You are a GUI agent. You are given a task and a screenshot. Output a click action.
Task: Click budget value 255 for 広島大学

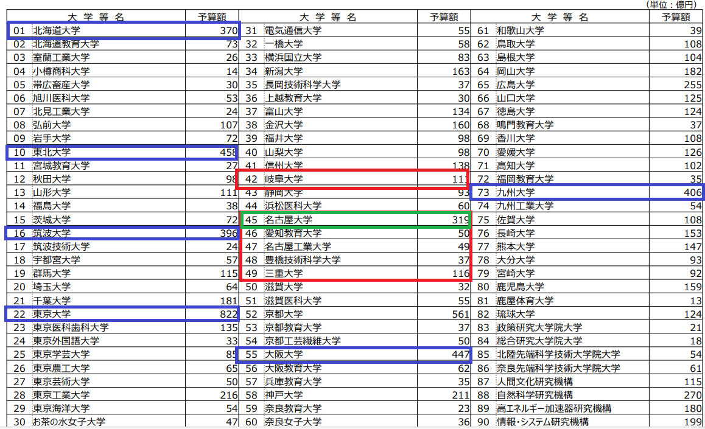692,85
